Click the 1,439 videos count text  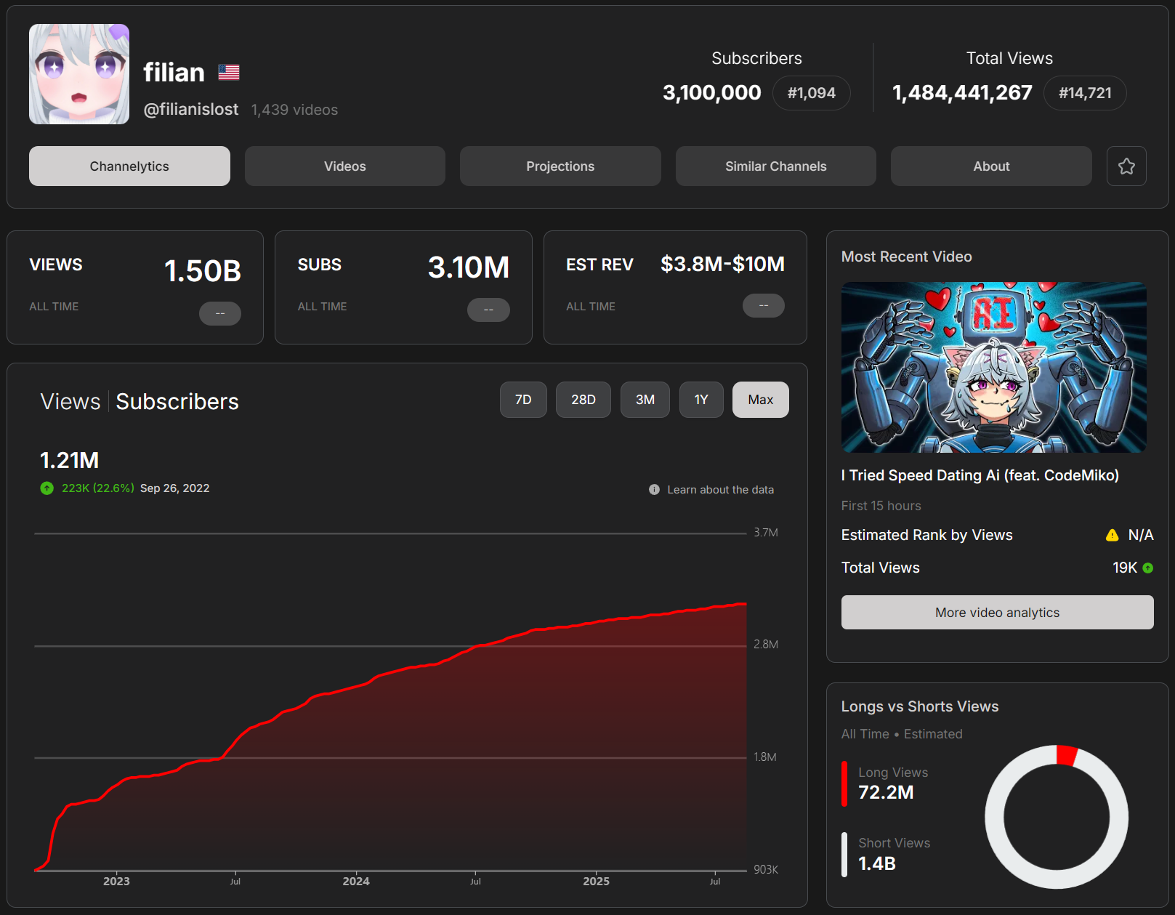click(x=294, y=110)
